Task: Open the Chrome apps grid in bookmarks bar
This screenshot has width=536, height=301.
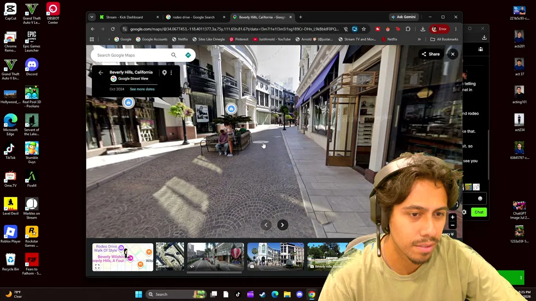Action: (92, 39)
